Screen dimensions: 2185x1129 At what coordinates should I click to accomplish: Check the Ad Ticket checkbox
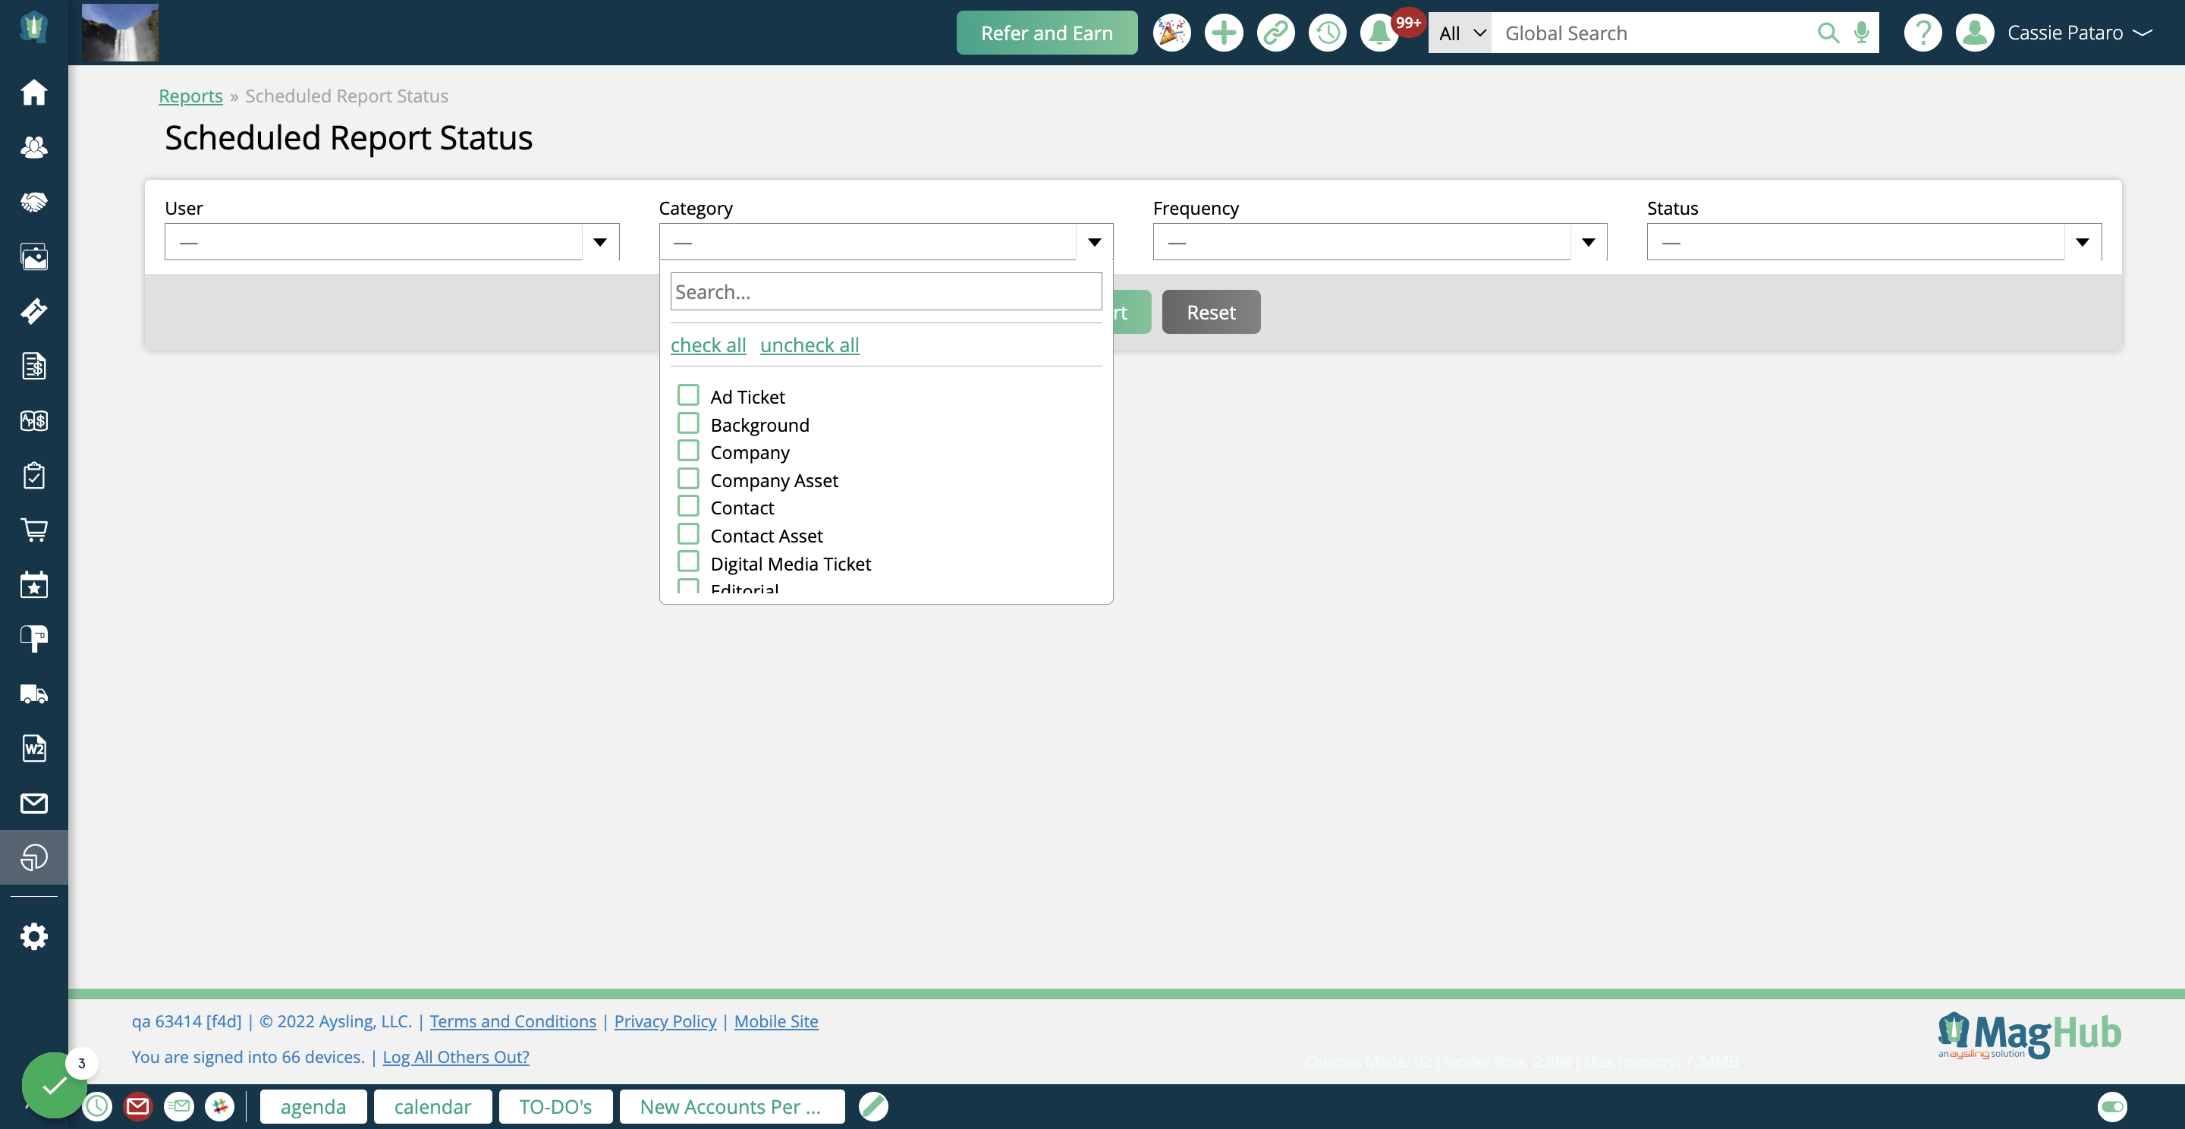click(688, 395)
